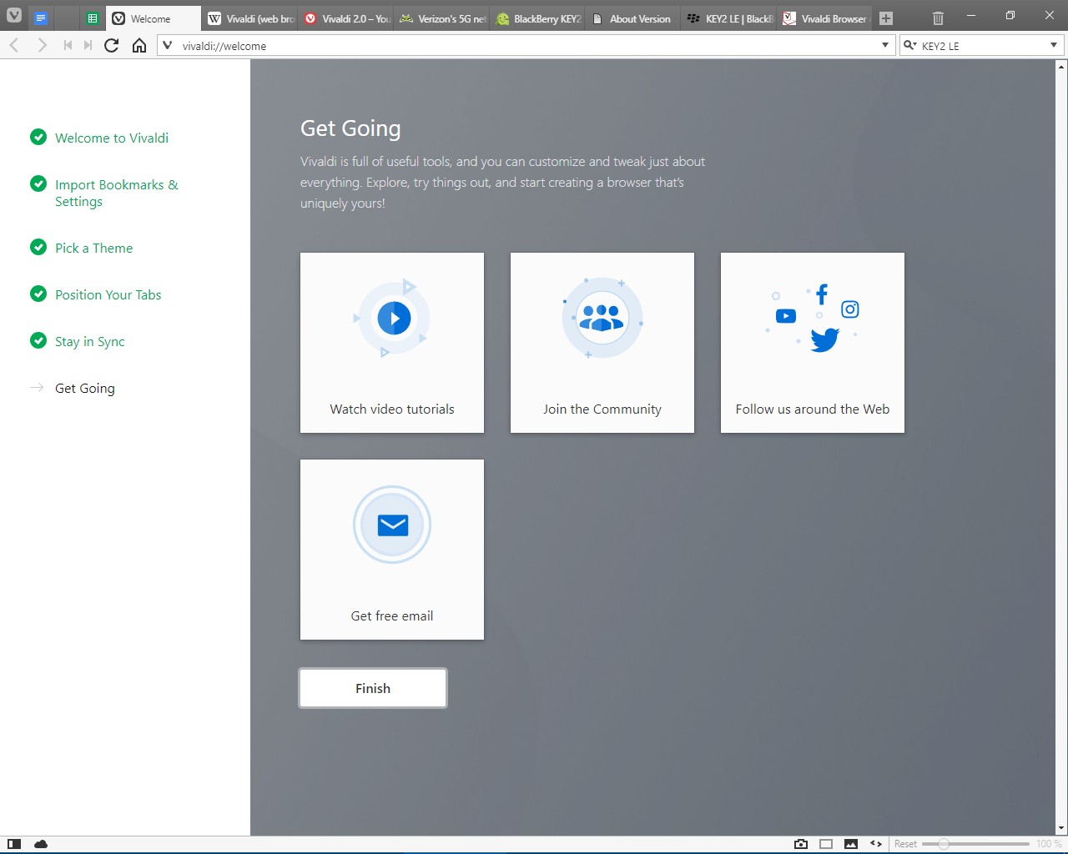The height and width of the screenshot is (854, 1068).
Task: Go to Stay in Sync step
Action: (89, 341)
